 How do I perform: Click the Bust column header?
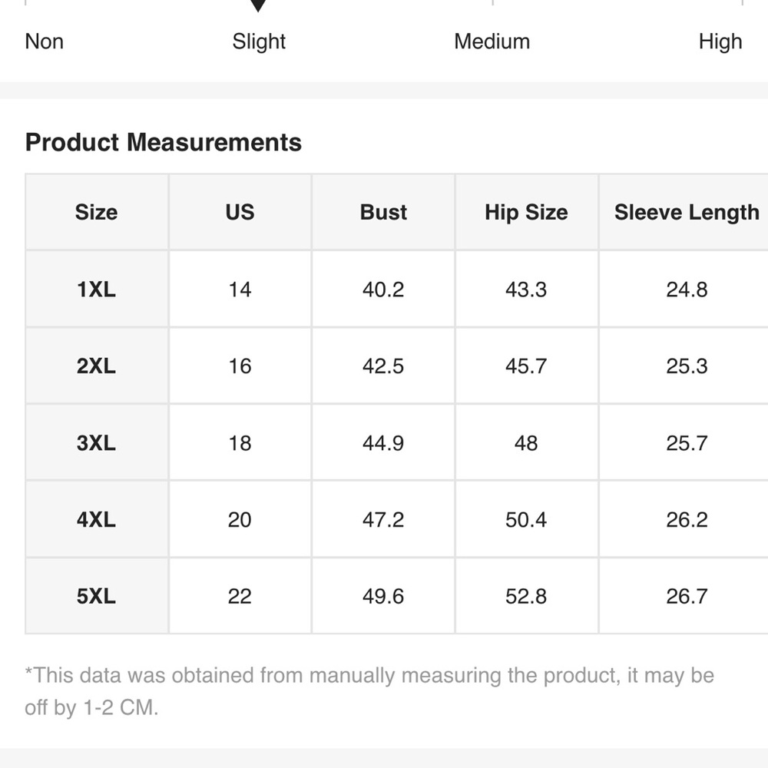[383, 213]
